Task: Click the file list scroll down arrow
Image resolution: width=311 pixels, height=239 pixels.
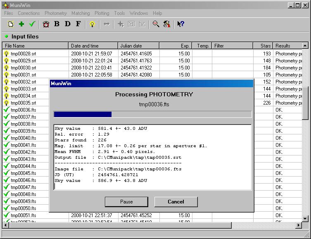Action: 305,218
